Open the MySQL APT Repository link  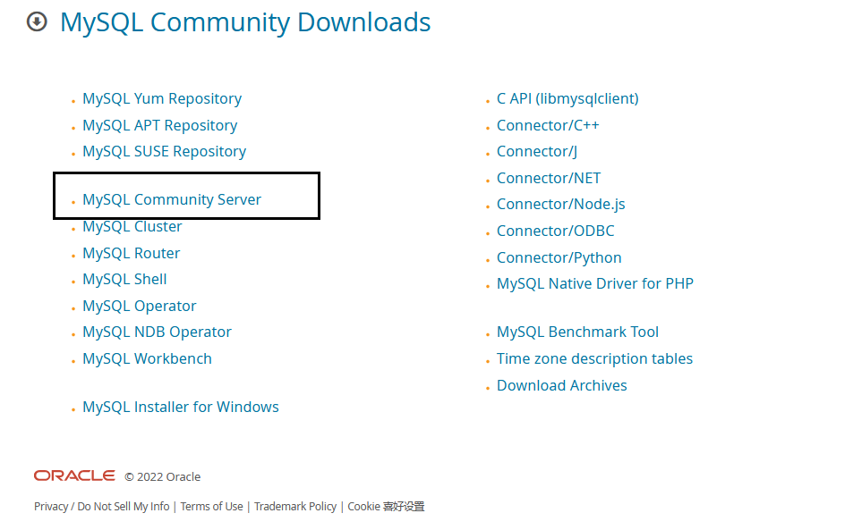point(160,125)
